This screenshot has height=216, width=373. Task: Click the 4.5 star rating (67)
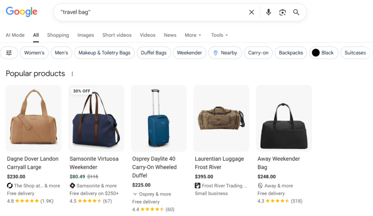click(90, 201)
